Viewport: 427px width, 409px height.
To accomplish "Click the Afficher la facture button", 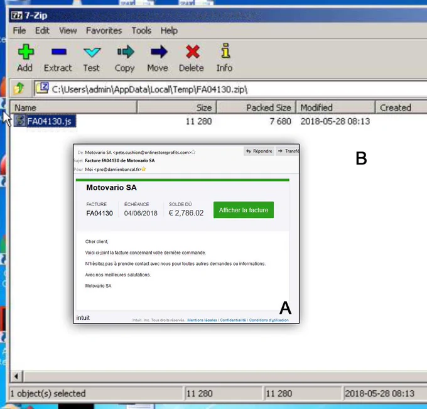I will (244, 210).
